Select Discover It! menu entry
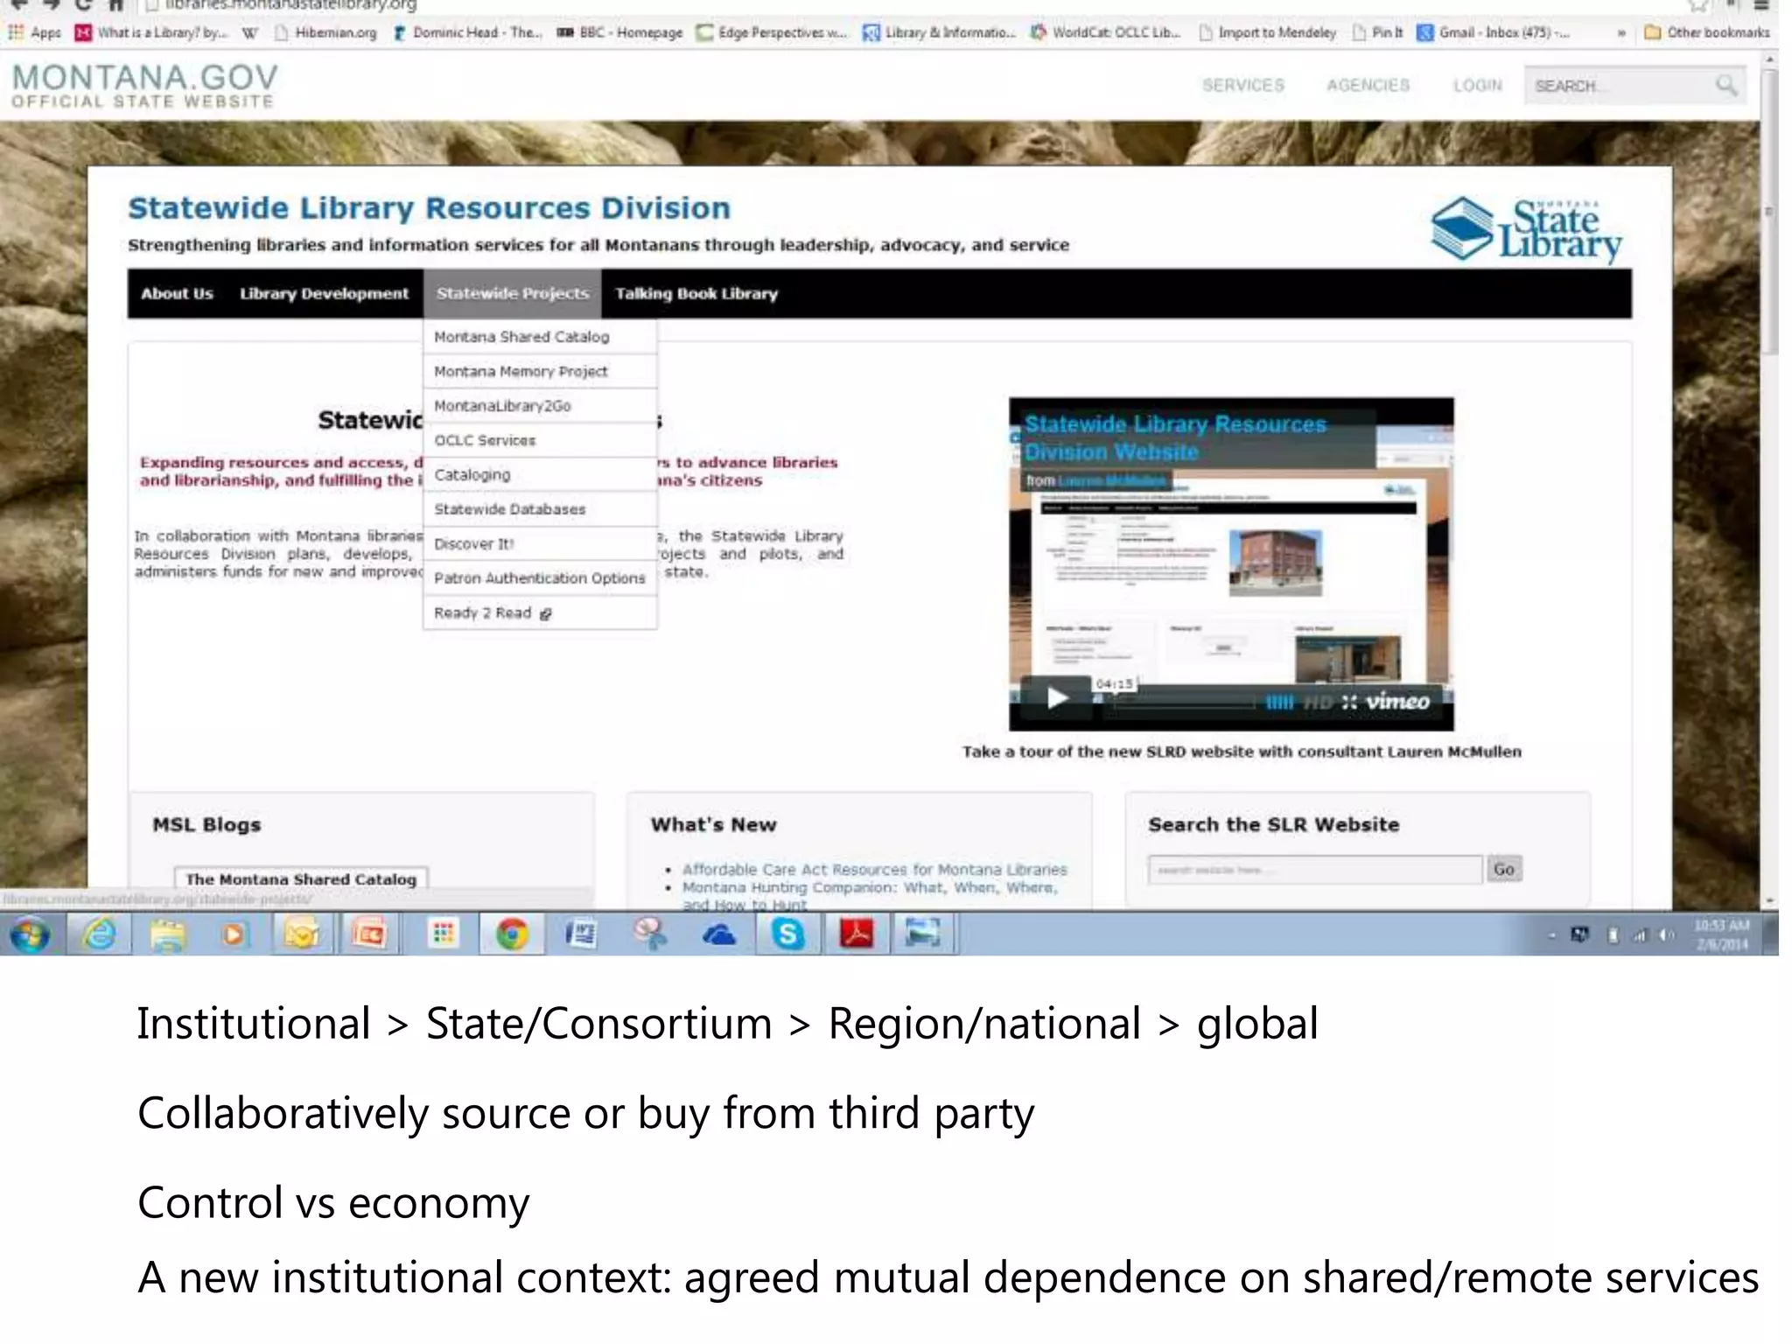Image resolution: width=1792 pixels, height=1344 pixels. (540, 543)
